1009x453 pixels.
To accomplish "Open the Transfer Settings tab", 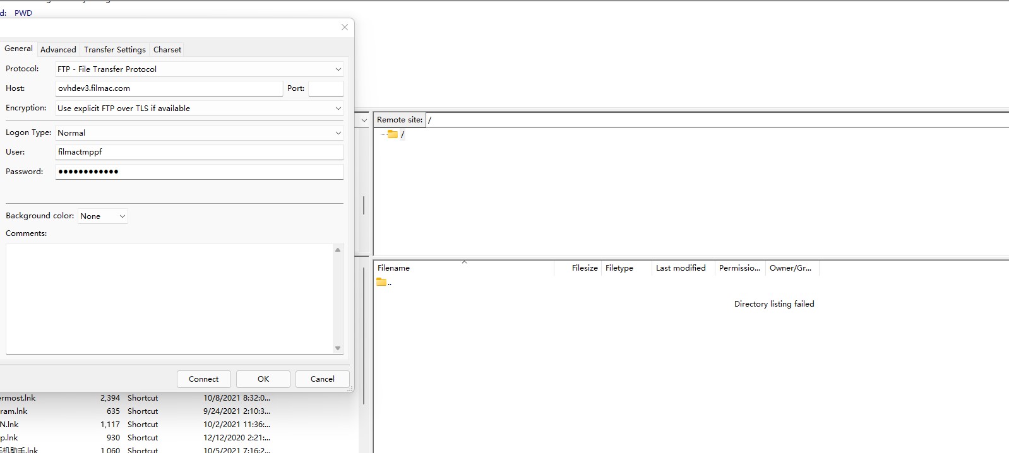I will tap(115, 49).
